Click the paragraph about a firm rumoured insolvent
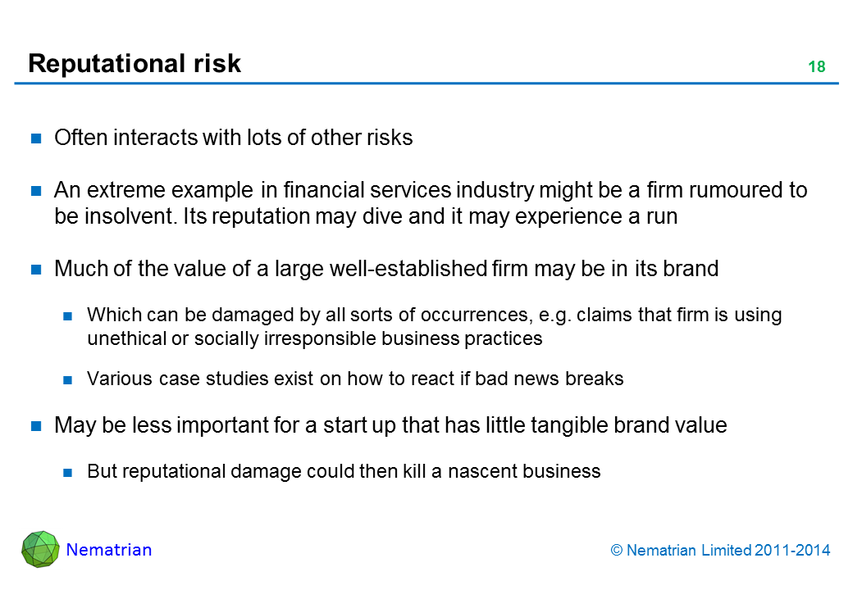853x590 pixels. click(431, 202)
